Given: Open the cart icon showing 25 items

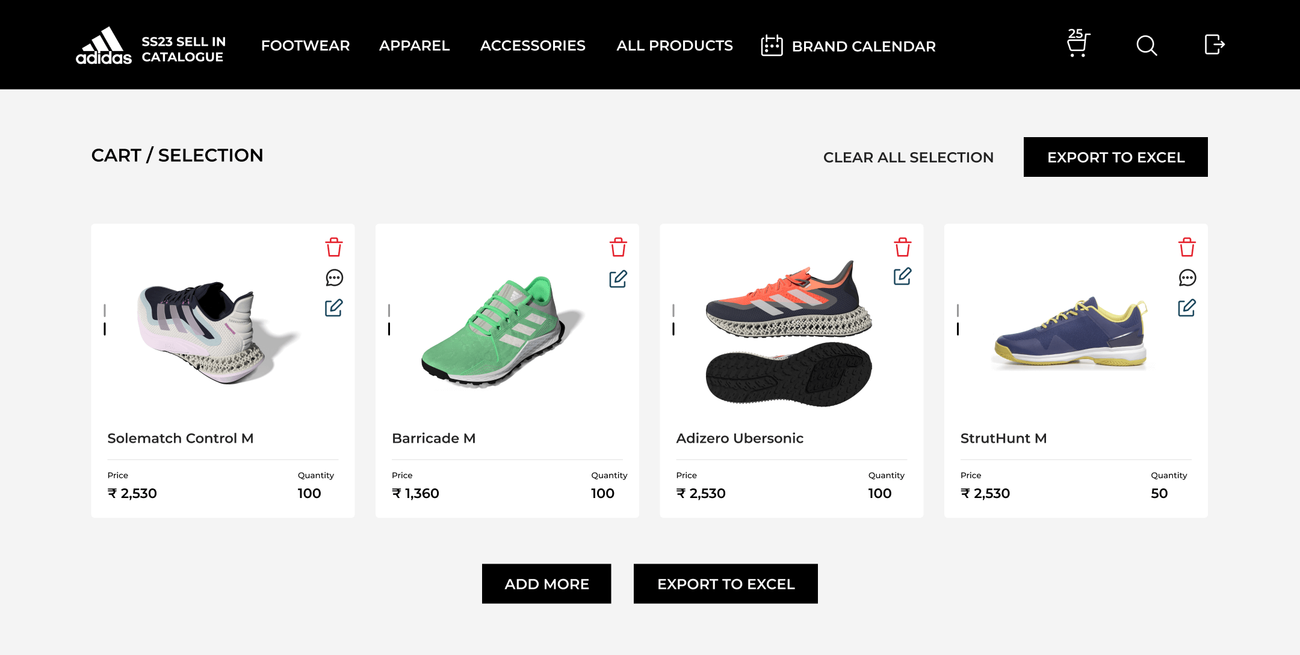Looking at the screenshot, I should click(x=1077, y=45).
